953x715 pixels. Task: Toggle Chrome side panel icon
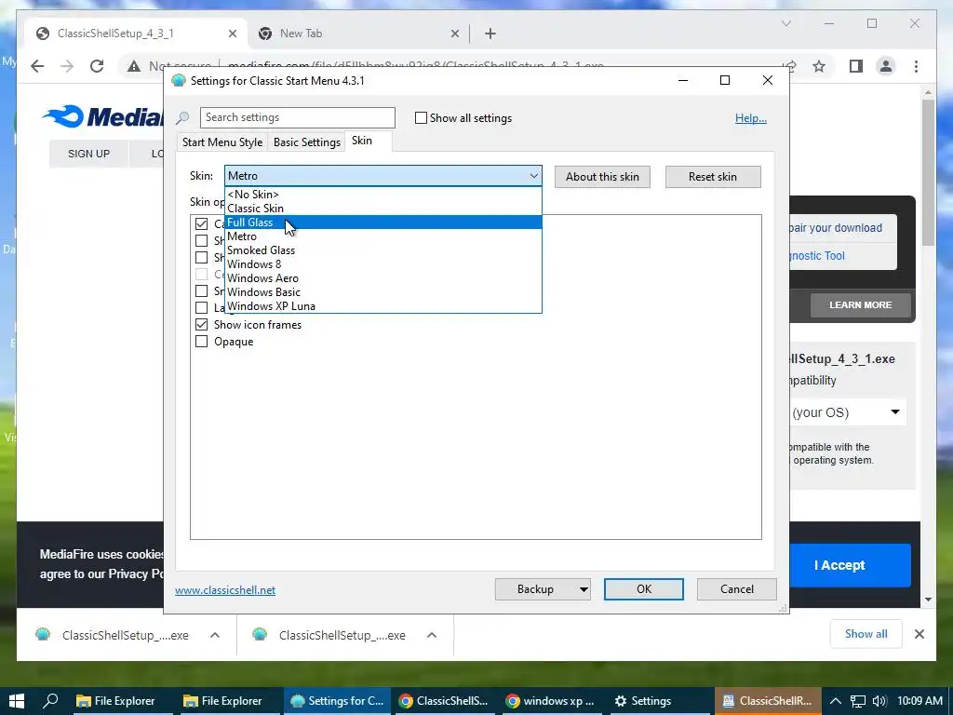(856, 66)
